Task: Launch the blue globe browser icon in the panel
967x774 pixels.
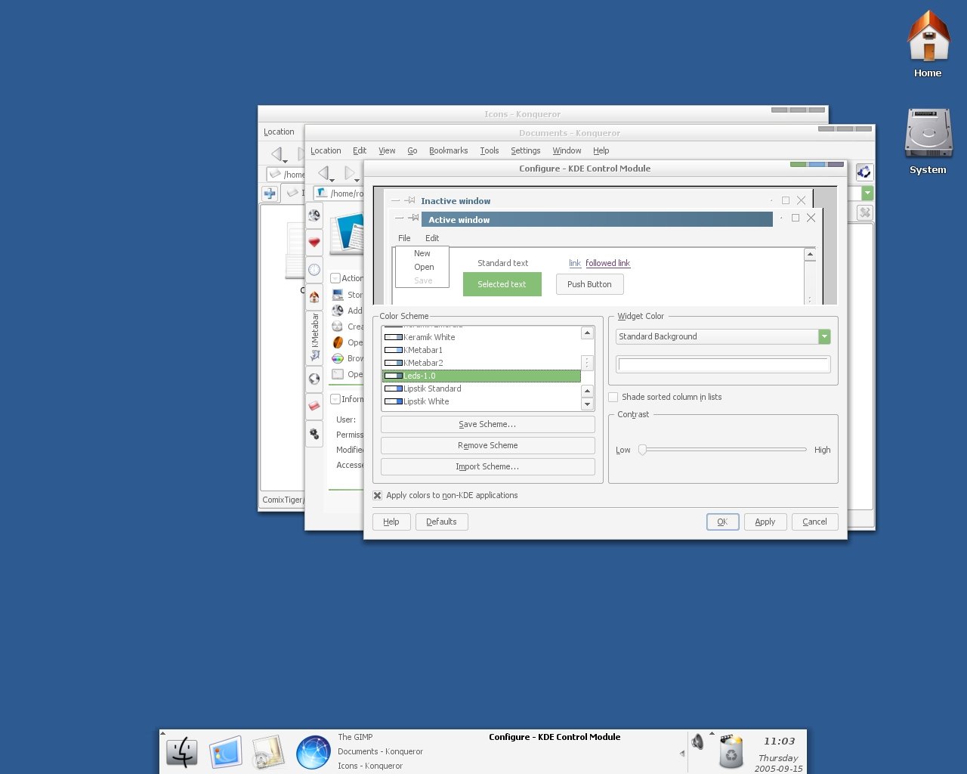Action: (313, 752)
